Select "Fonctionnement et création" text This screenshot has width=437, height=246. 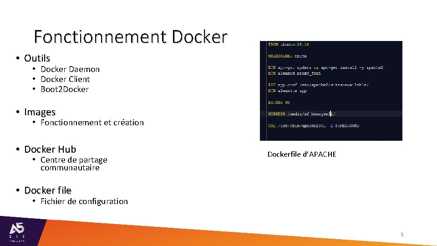click(92, 123)
